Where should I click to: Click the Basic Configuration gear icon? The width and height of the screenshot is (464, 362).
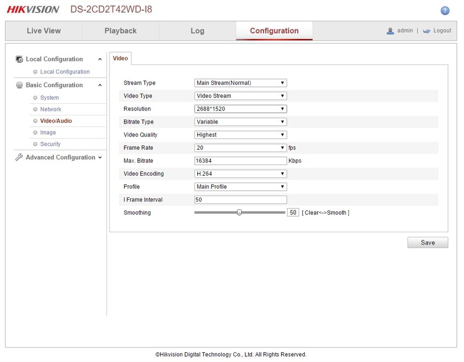19,85
